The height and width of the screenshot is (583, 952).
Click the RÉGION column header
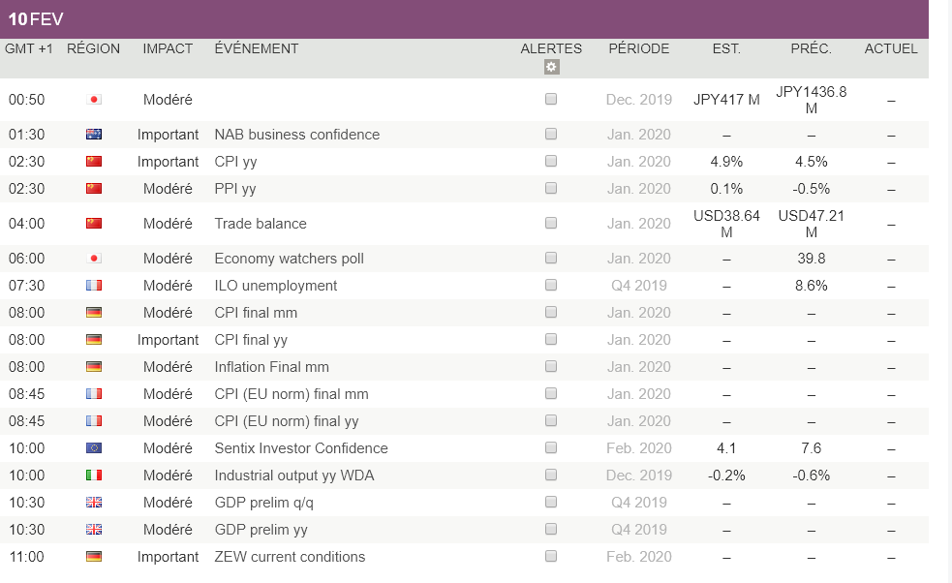[x=93, y=48]
